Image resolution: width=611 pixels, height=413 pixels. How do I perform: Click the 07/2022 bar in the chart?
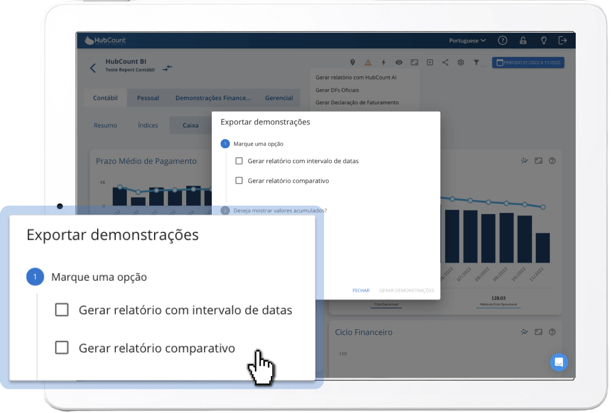470,237
